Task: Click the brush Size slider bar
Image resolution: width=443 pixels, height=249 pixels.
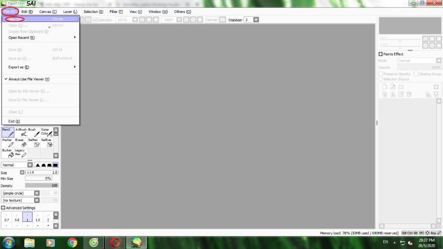Action: pyautogui.click(x=42, y=172)
